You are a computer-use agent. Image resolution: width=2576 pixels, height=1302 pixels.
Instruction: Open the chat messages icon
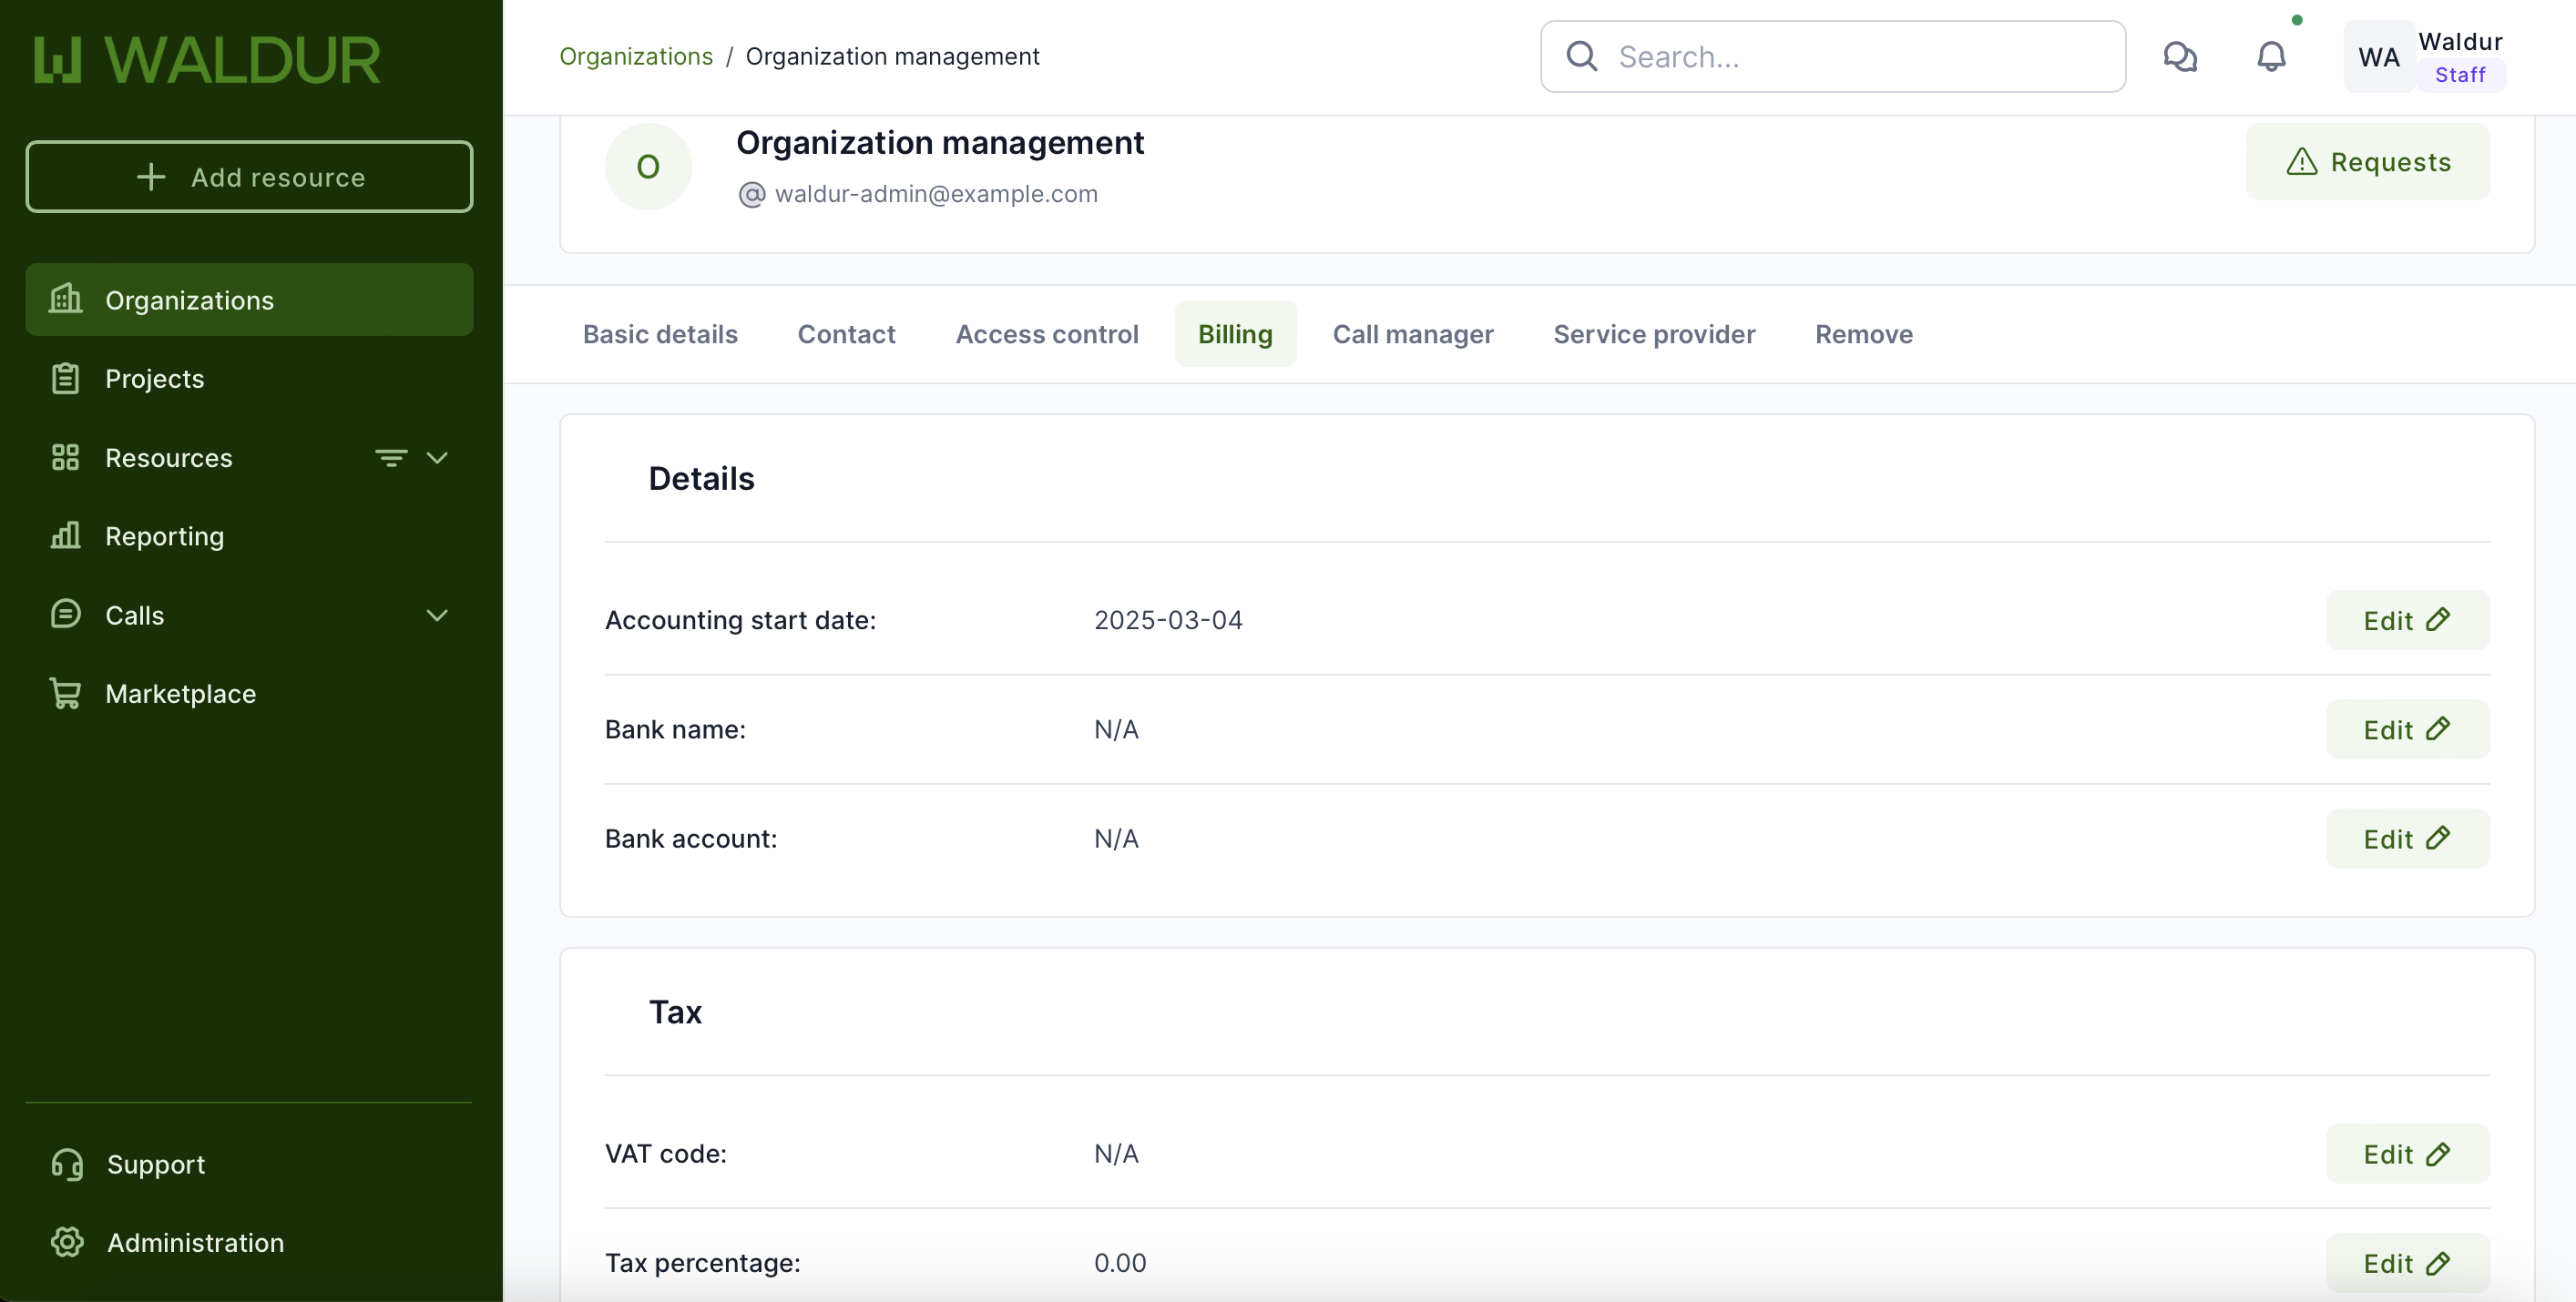pyautogui.click(x=2180, y=57)
